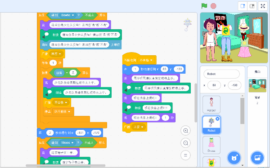The image size is (270, 168).
Task: Delete the Robot sprite with X
Action: tap(217, 119)
